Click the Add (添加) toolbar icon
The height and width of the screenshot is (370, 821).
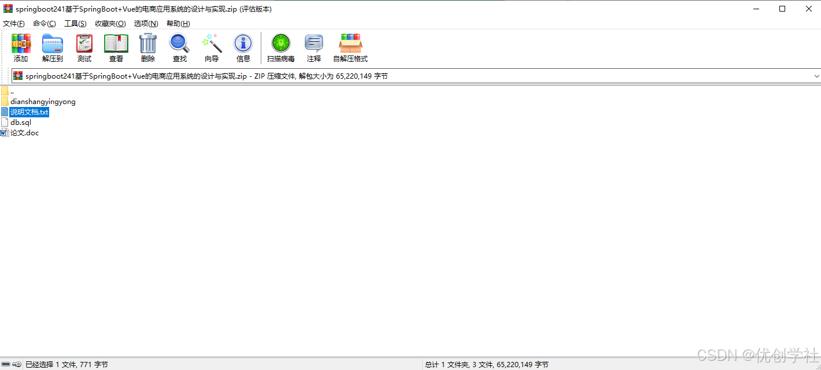pyautogui.click(x=21, y=44)
